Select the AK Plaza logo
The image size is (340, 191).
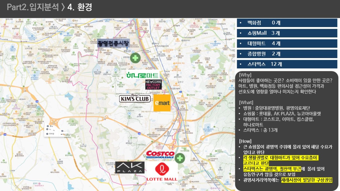(x=130, y=168)
